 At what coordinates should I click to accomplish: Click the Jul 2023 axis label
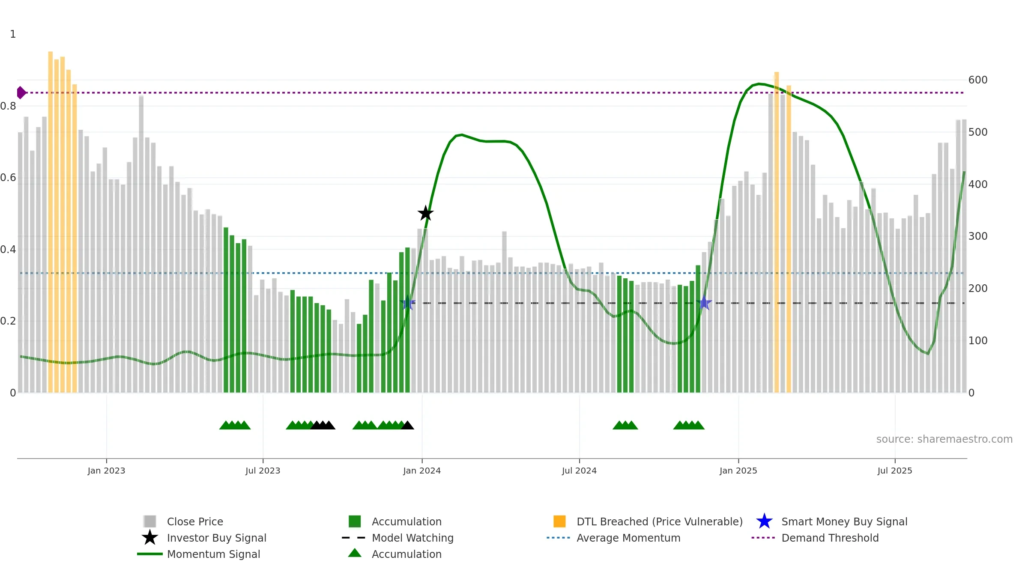pos(263,471)
